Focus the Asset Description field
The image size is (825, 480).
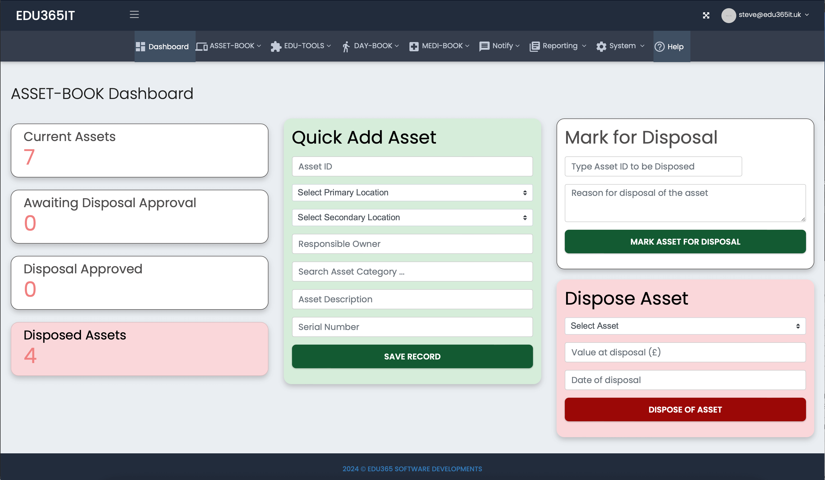coord(412,299)
